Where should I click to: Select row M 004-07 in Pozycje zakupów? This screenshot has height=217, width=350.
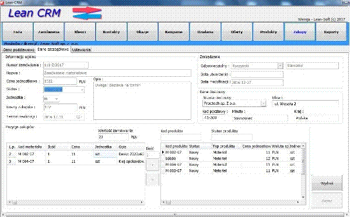(76, 161)
